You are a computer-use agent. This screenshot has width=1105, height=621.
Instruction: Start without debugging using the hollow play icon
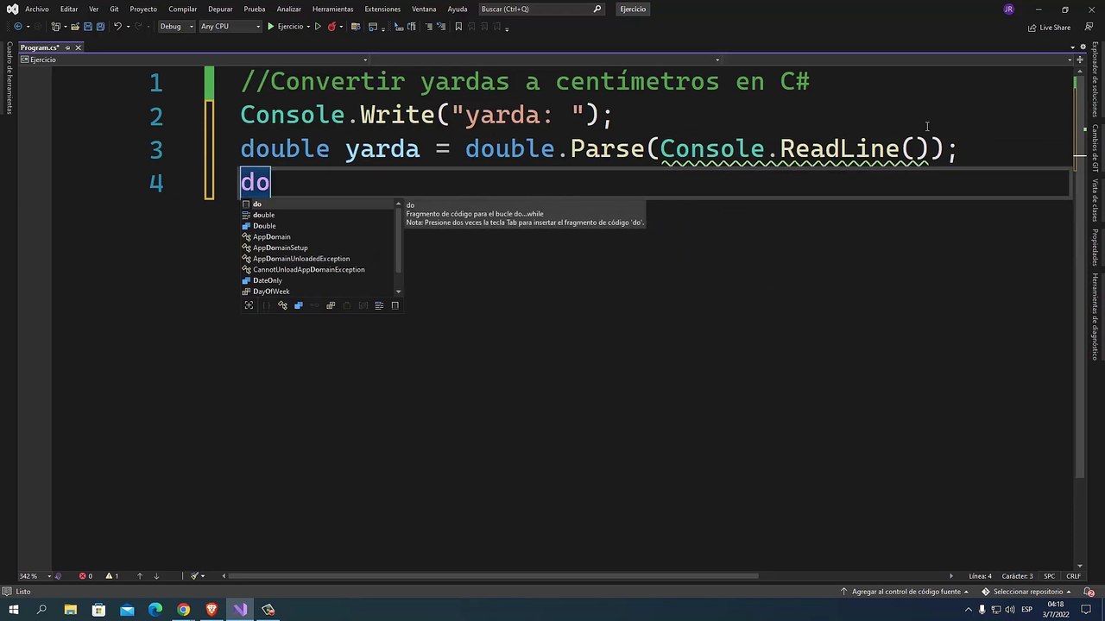point(318,27)
